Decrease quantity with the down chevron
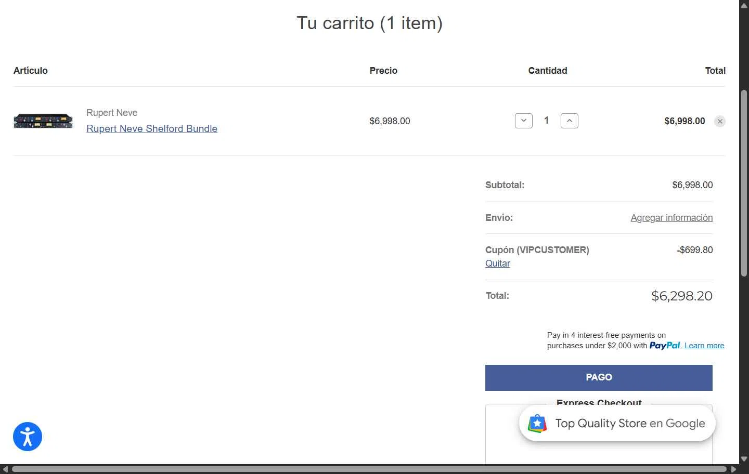 point(524,121)
